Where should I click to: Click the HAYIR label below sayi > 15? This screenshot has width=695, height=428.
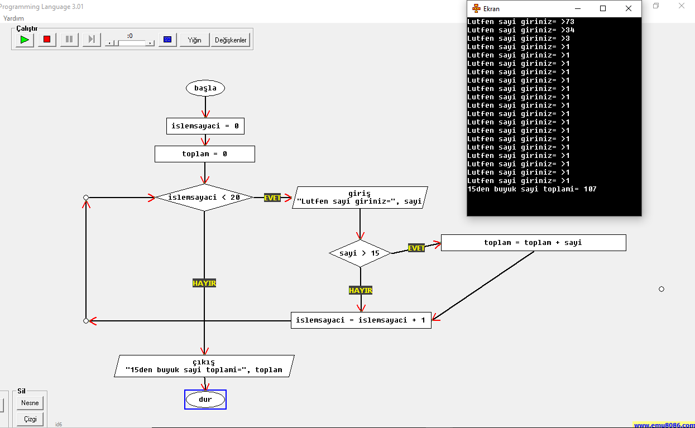pos(361,291)
